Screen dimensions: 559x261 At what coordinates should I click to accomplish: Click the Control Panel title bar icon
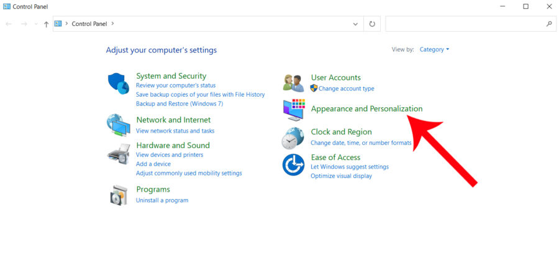coord(7,6)
